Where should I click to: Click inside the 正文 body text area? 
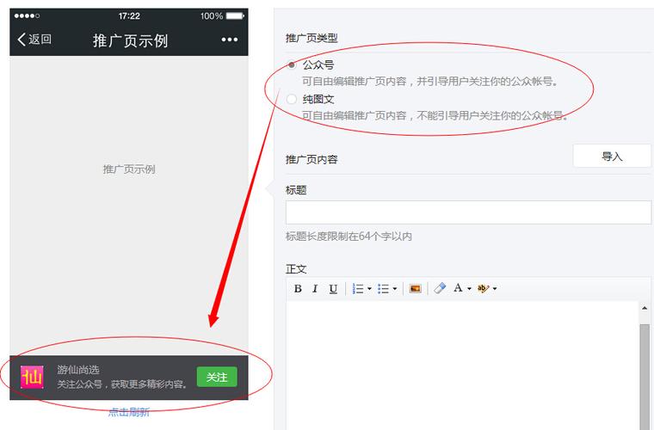462,365
